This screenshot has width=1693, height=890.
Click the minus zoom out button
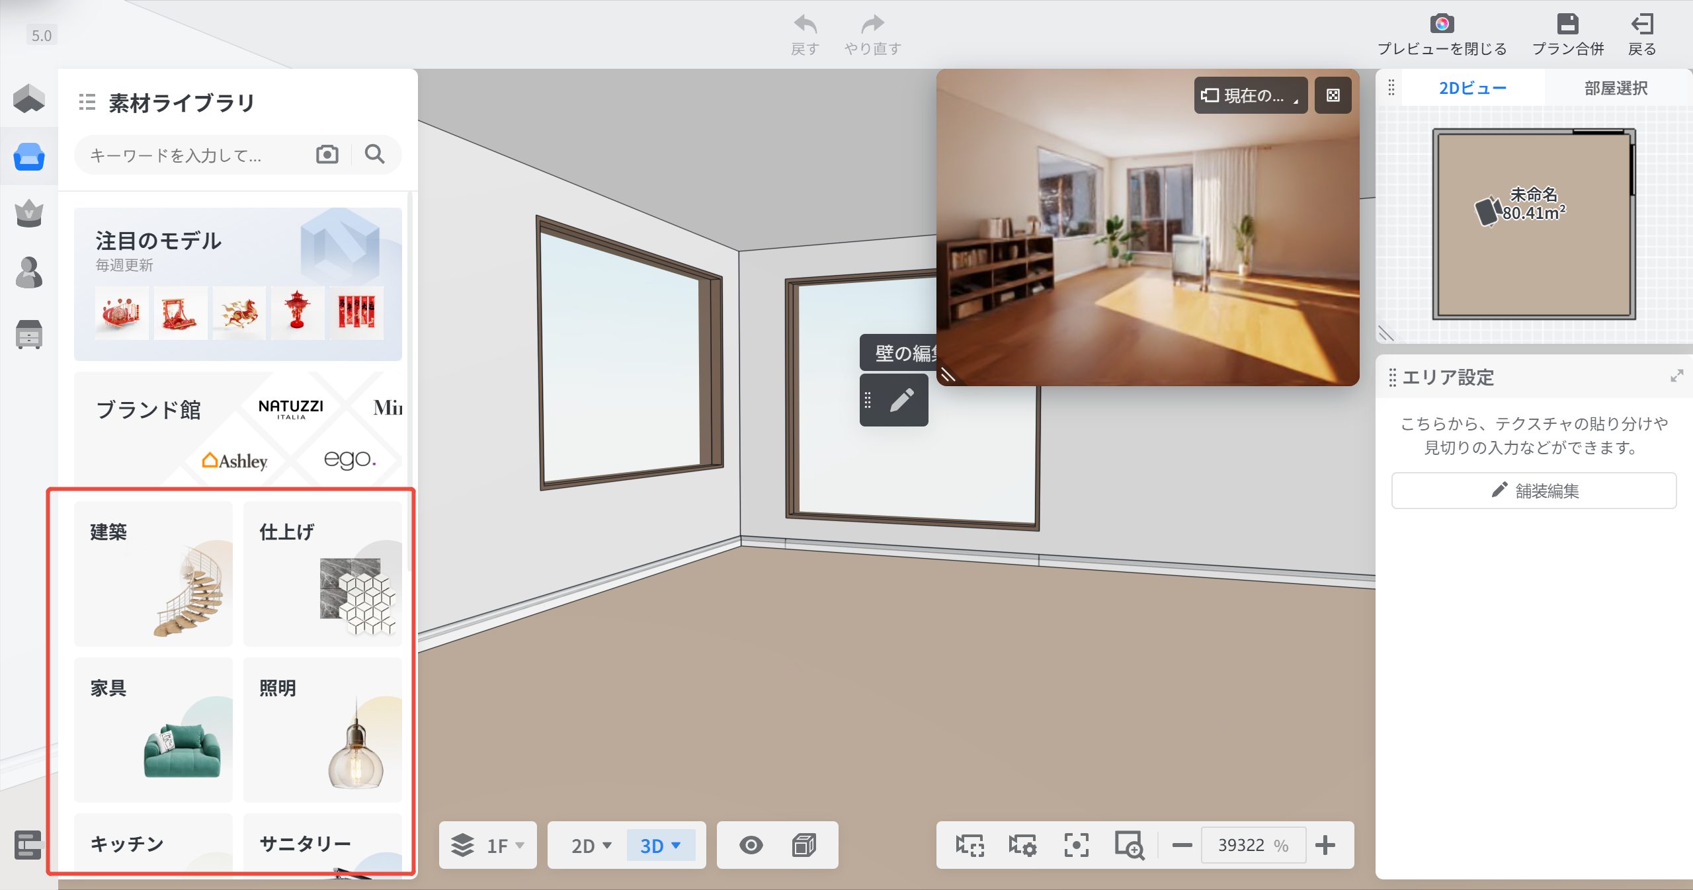(1182, 845)
